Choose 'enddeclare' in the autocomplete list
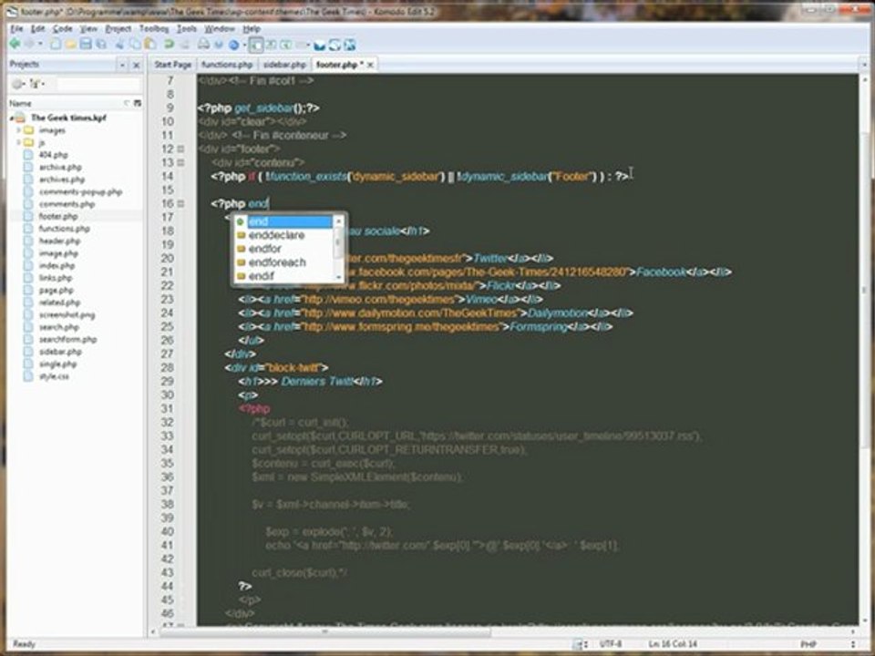 283,235
